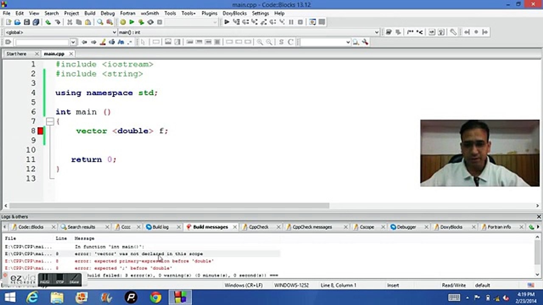The width and height of the screenshot is (543, 305).
Task: Open the Debugger log tab
Action: (406, 227)
